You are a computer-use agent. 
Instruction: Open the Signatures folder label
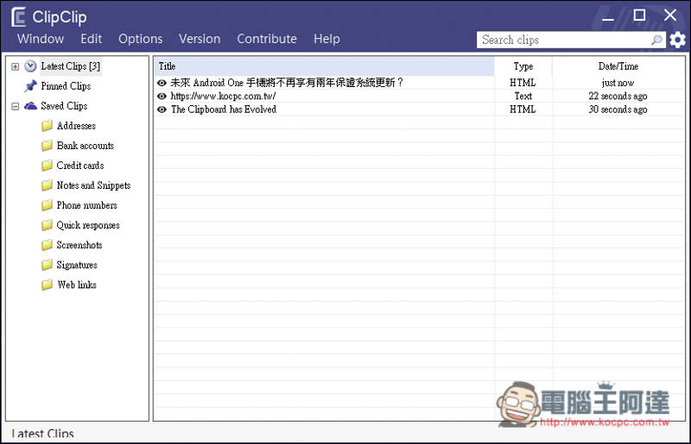(77, 265)
